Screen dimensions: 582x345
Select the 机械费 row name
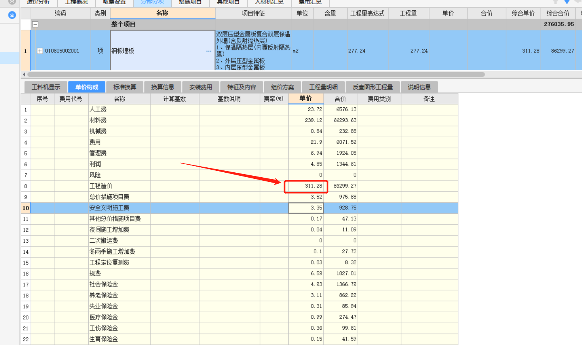click(98, 132)
